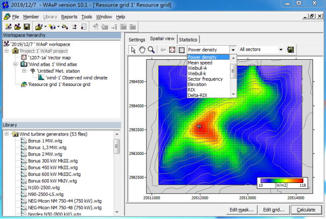Select the arrow pointer tool in Spatial view
Image resolution: width=326 pixels, height=219 pixels.
134,50
